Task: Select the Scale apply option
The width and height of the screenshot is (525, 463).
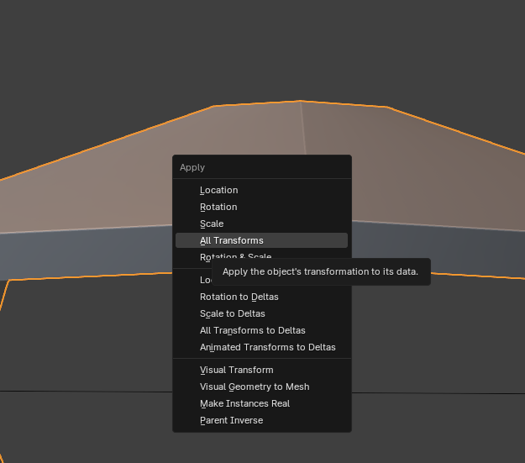Action: 212,224
